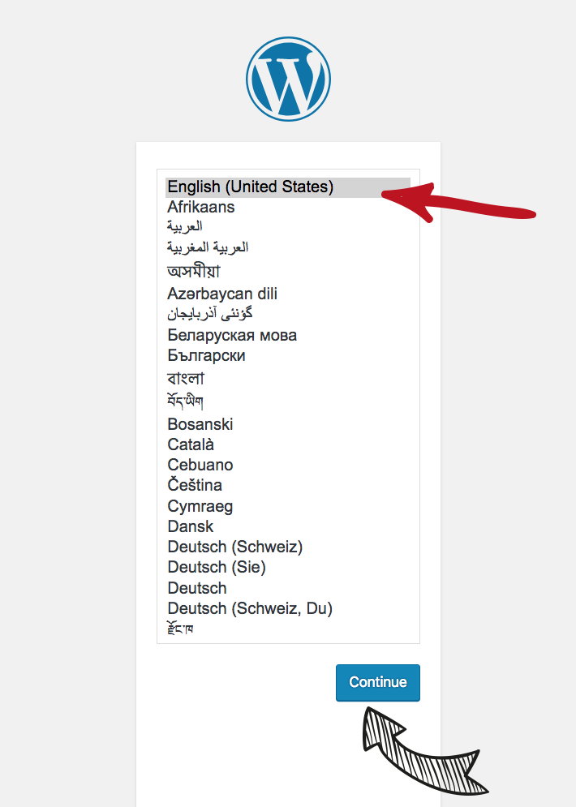
Task: Choose Bosanski language entry
Action: point(200,424)
